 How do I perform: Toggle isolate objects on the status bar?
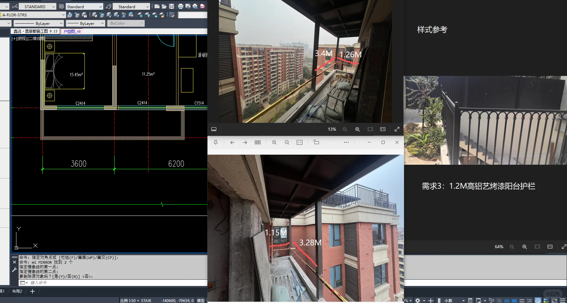[x=499, y=300]
